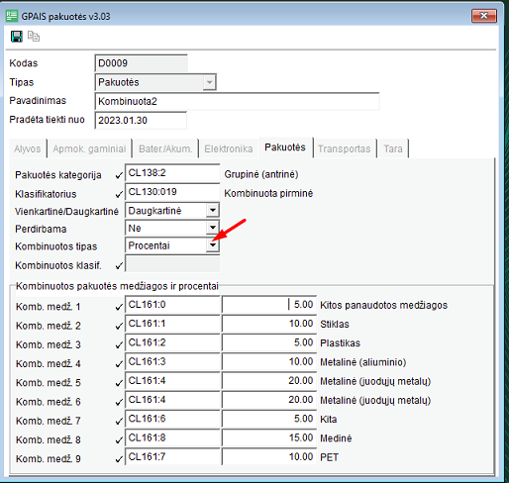509x483 pixels.
Task: Open lookup checkmark for Komb. medž. 1
Action: (119, 307)
